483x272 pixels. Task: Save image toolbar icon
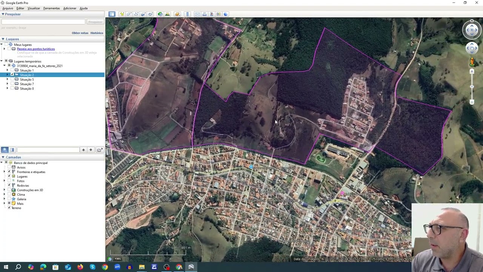(x=211, y=14)
